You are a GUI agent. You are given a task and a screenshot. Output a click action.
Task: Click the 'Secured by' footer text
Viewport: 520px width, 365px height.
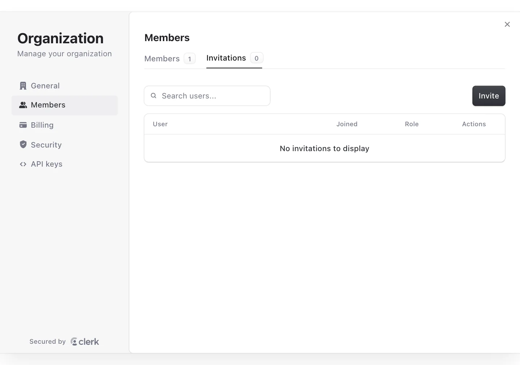tap(48, 342)
